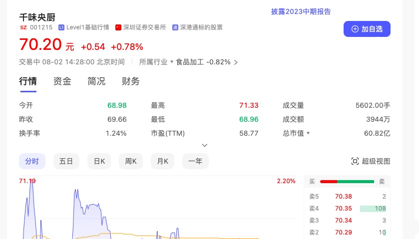Image resolution: width=419 pixels, height=239 pixels.
Task: Expand the 所属行业 dropdown triangle
Action: (172, 62)
